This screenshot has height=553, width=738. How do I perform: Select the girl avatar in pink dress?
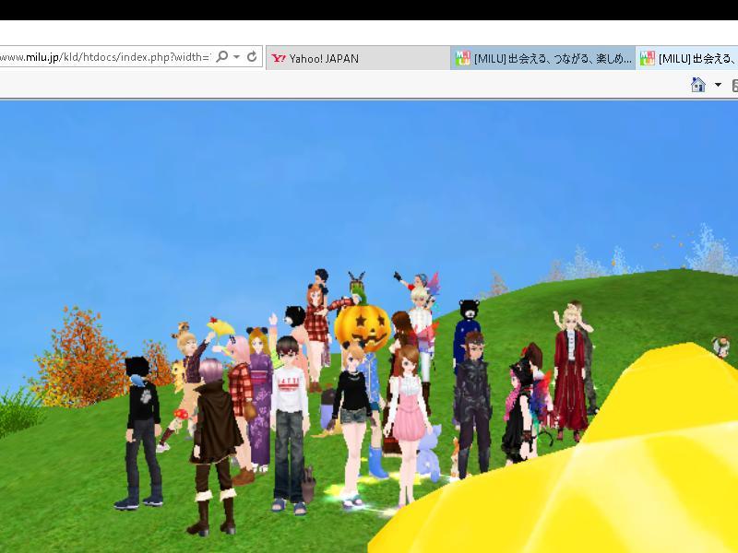[407, 415]
